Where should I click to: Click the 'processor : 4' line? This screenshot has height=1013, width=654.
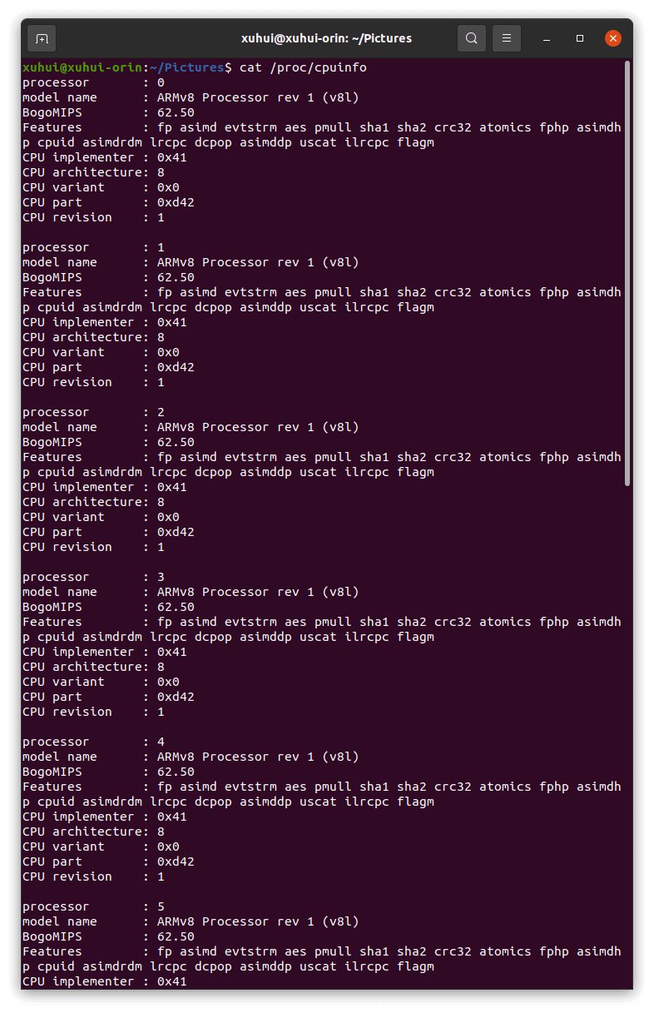click(94, 742)
